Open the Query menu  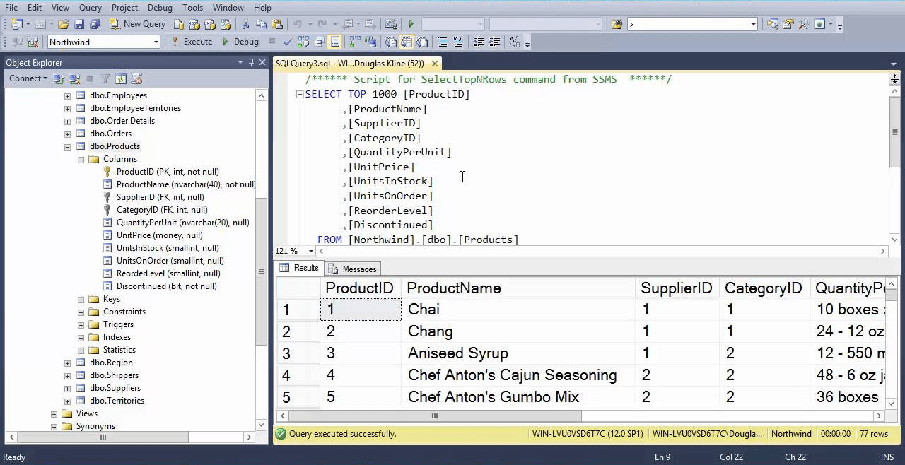click(90, 8)
